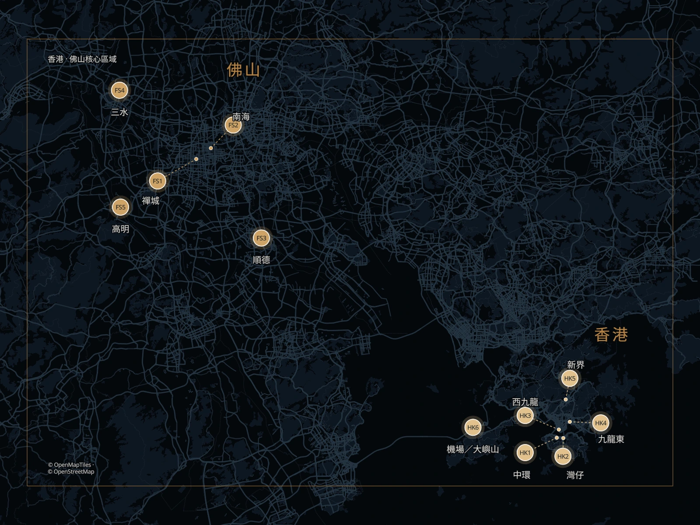Click the HK4 map marker
This screenshot has height=525, width=700.
[x=601, y=423]
